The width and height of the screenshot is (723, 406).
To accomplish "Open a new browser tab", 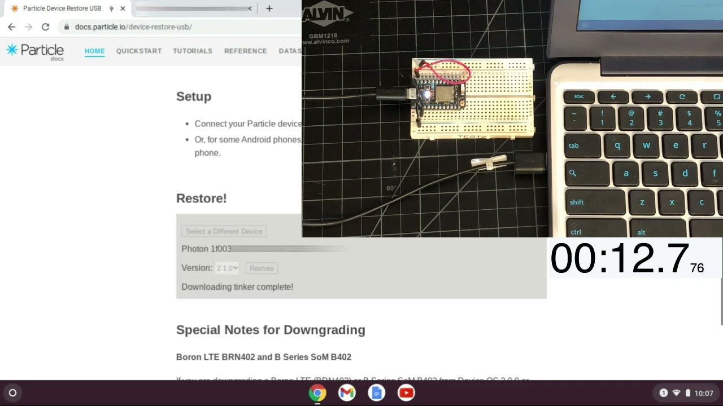I will [x=269, y=8].
